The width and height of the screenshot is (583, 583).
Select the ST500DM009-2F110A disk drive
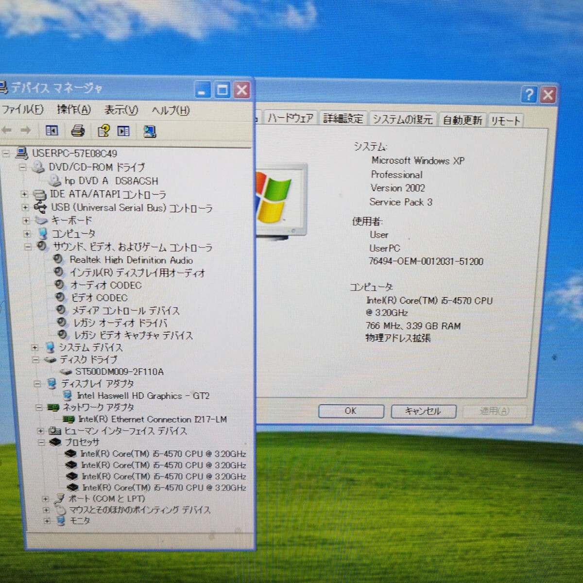[x=120, y=372]
